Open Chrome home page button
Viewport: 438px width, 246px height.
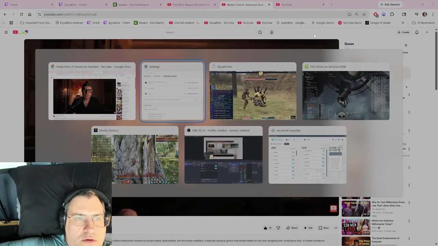tap(29, 14)
